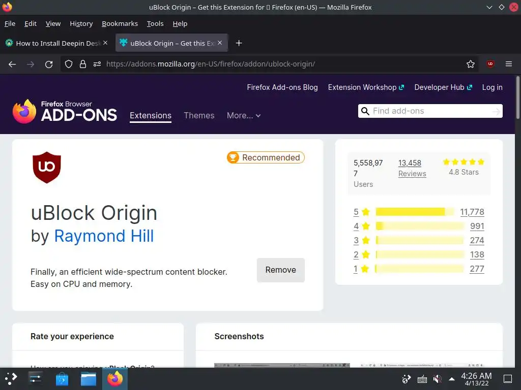Open the tracking protection shield icon
The width and height of the screenshot is (521, 390).
pyautogui.click(x=69, y=64)
